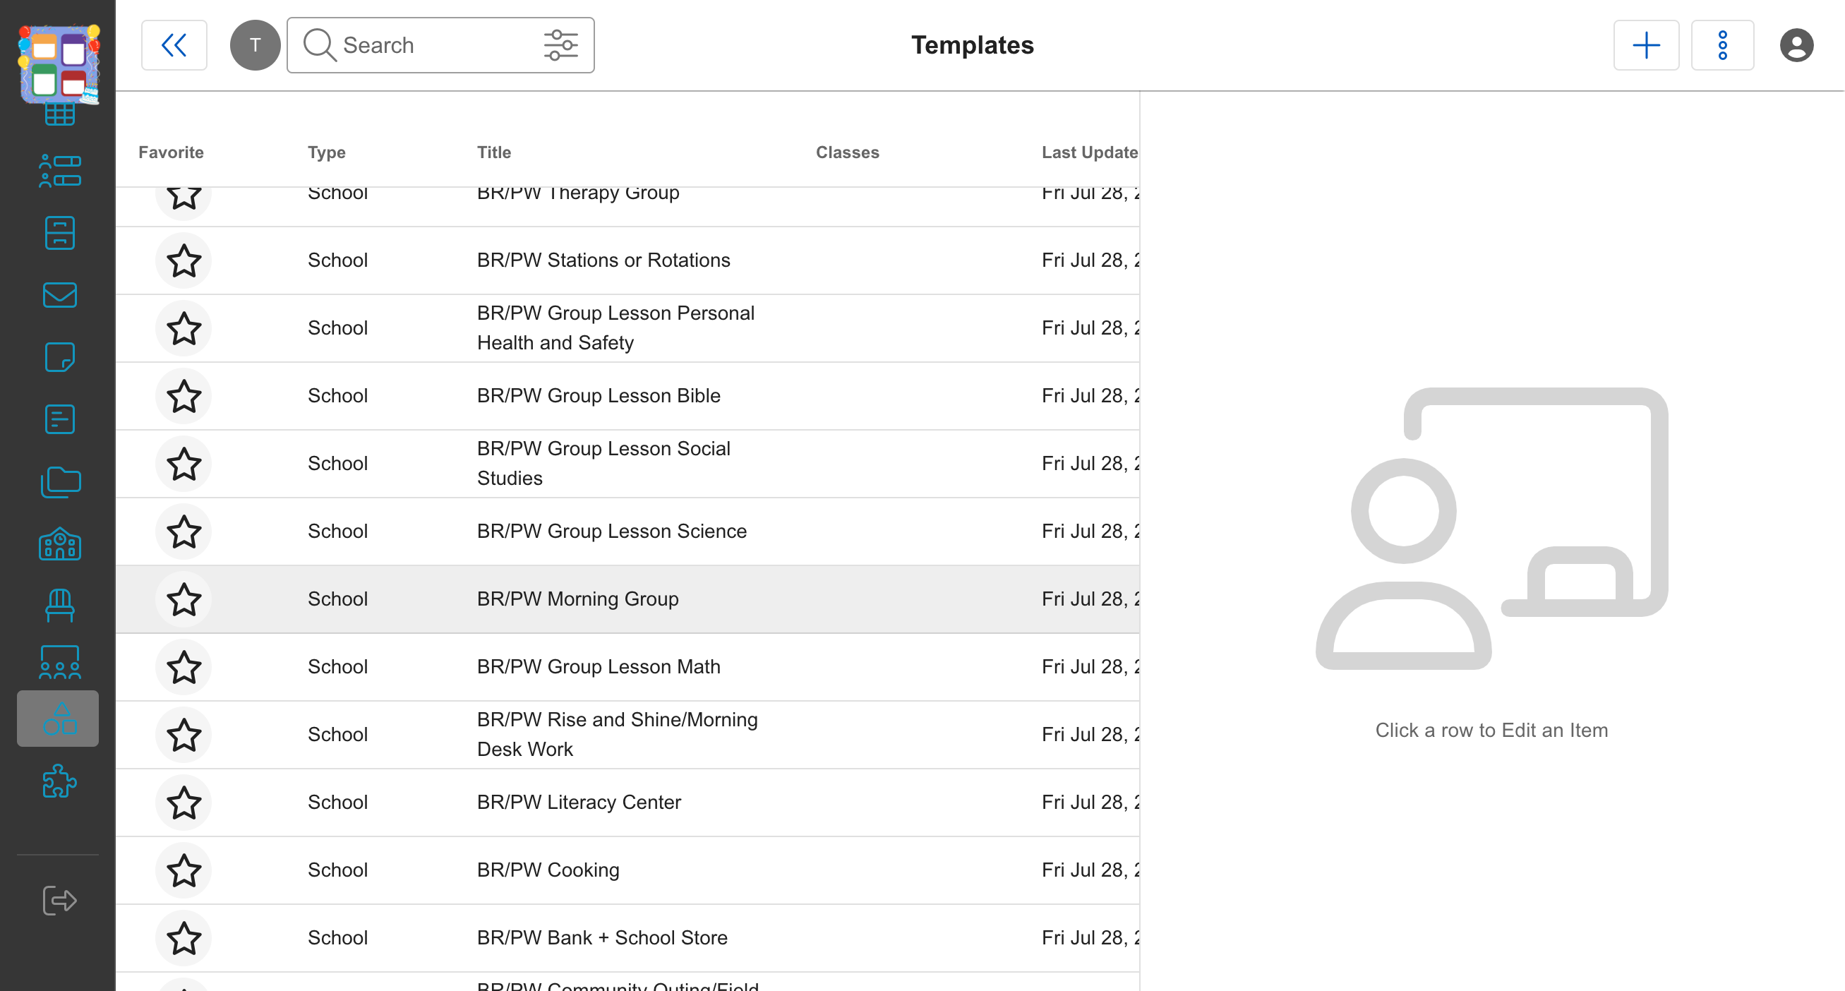This screenshot has width=1845, height=991.
Task: Open search filter sliders icon
Action: click(561, 45)
